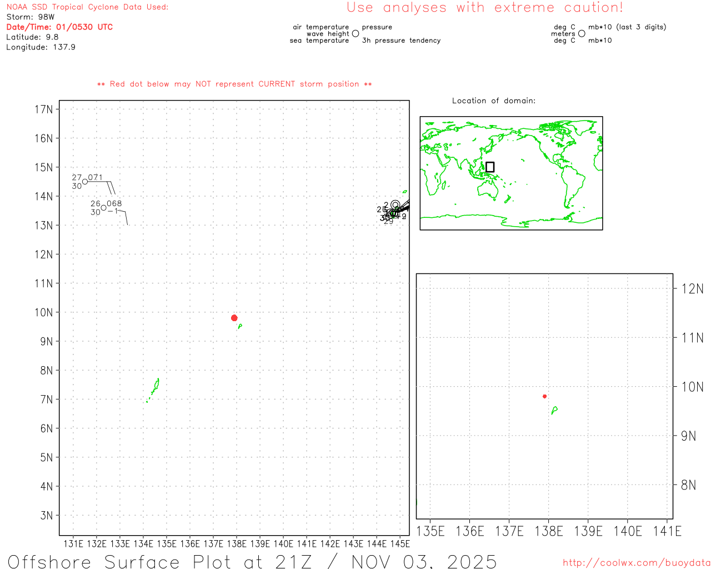Click '141E' label on zoomed inset map
This screenshot has width=711, height=569.
[667, 531]
